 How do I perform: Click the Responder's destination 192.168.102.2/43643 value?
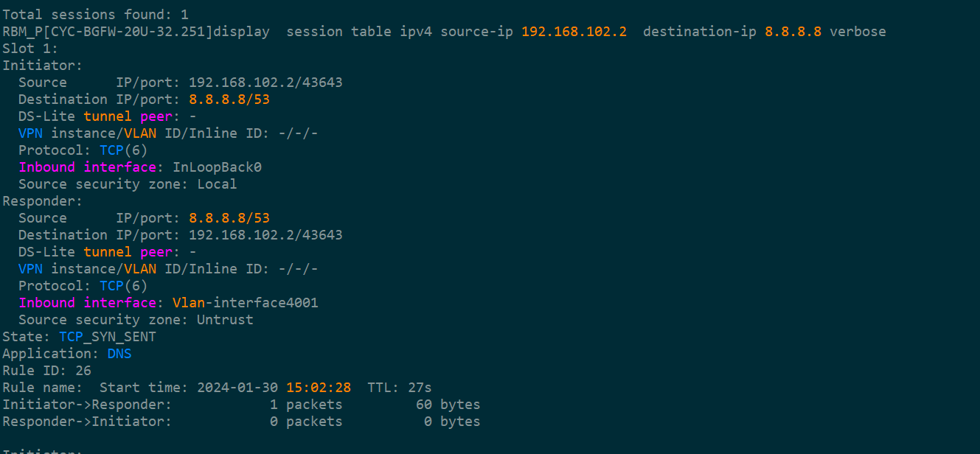tap(265, 235)
